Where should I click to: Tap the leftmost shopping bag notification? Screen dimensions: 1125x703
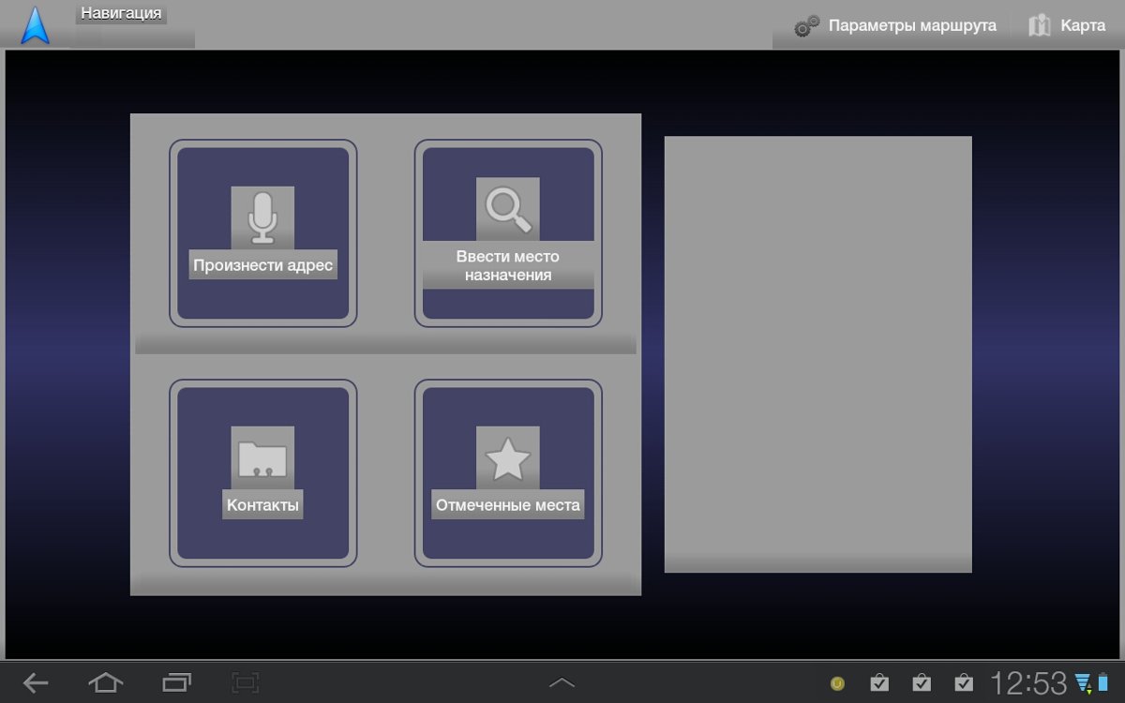[879, 682]
